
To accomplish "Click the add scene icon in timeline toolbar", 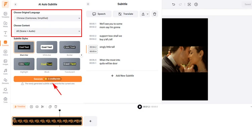I will tap(31, 107).
